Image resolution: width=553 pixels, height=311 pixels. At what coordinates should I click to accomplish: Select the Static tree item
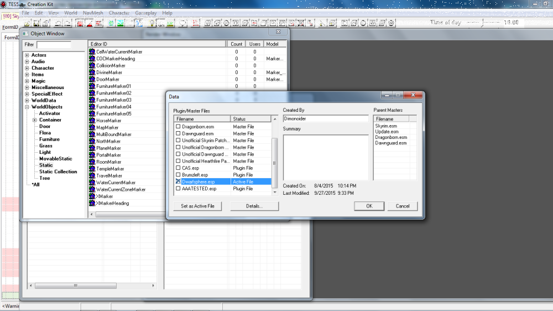tap(46, 165)
